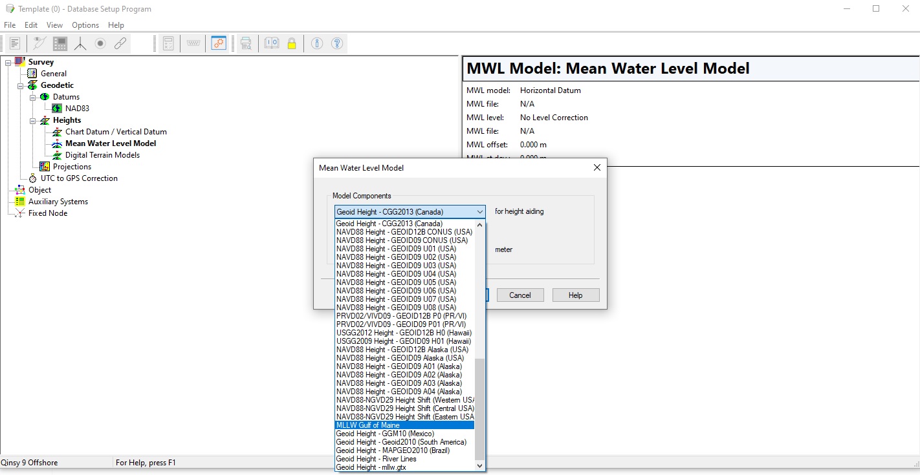Select Digital Terrain Models in the tree

pos(102,155)
